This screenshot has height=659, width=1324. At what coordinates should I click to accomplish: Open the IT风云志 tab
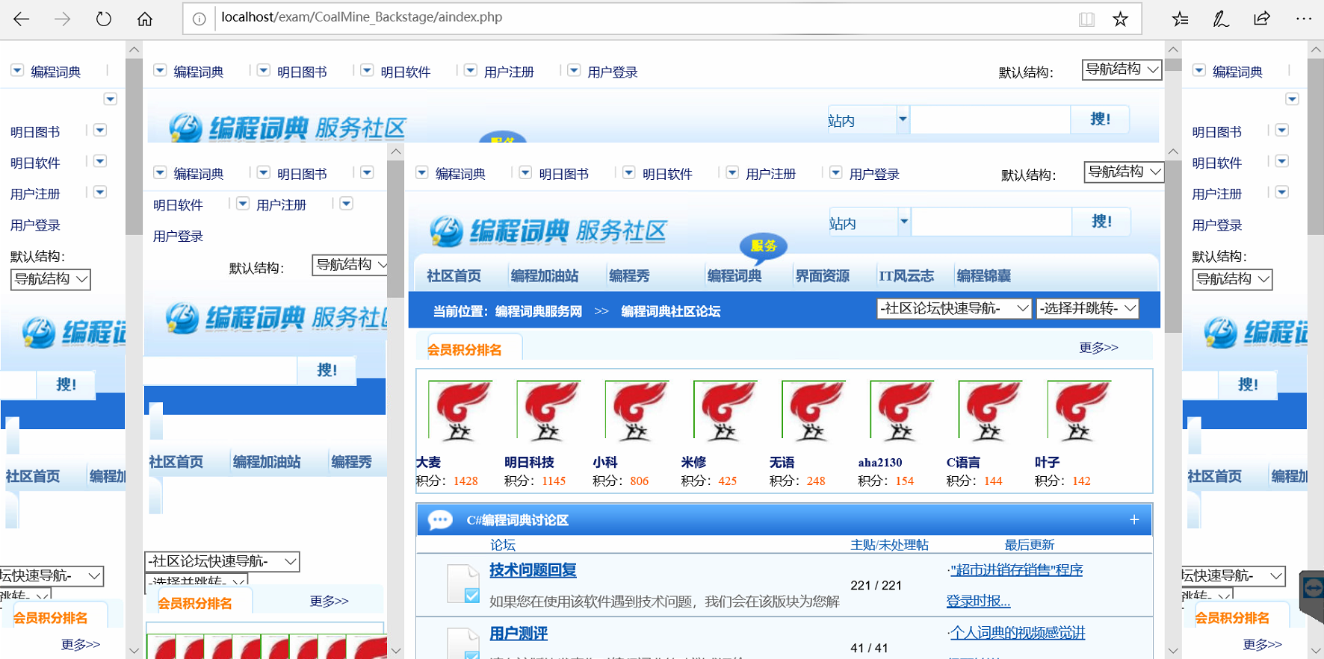(x=906, y=275)
